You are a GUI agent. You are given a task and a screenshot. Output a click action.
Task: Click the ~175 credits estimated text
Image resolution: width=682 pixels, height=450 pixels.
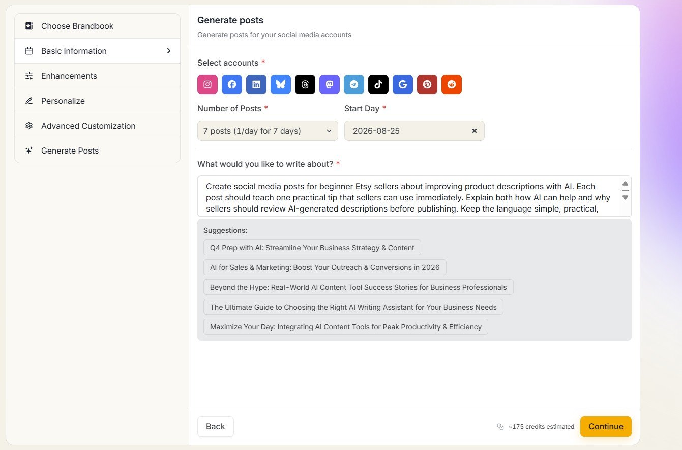[541, 427]
